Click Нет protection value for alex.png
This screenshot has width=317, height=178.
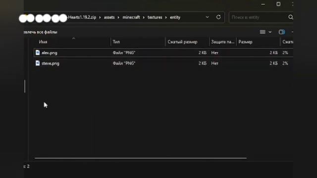214,53
